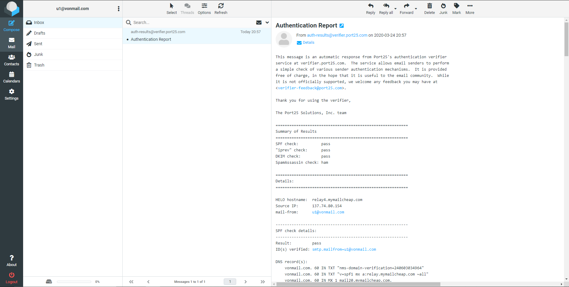The height and width of the screenshot is (287, 569).
Task: Click the storage quota progress bar
Action: 74,282
